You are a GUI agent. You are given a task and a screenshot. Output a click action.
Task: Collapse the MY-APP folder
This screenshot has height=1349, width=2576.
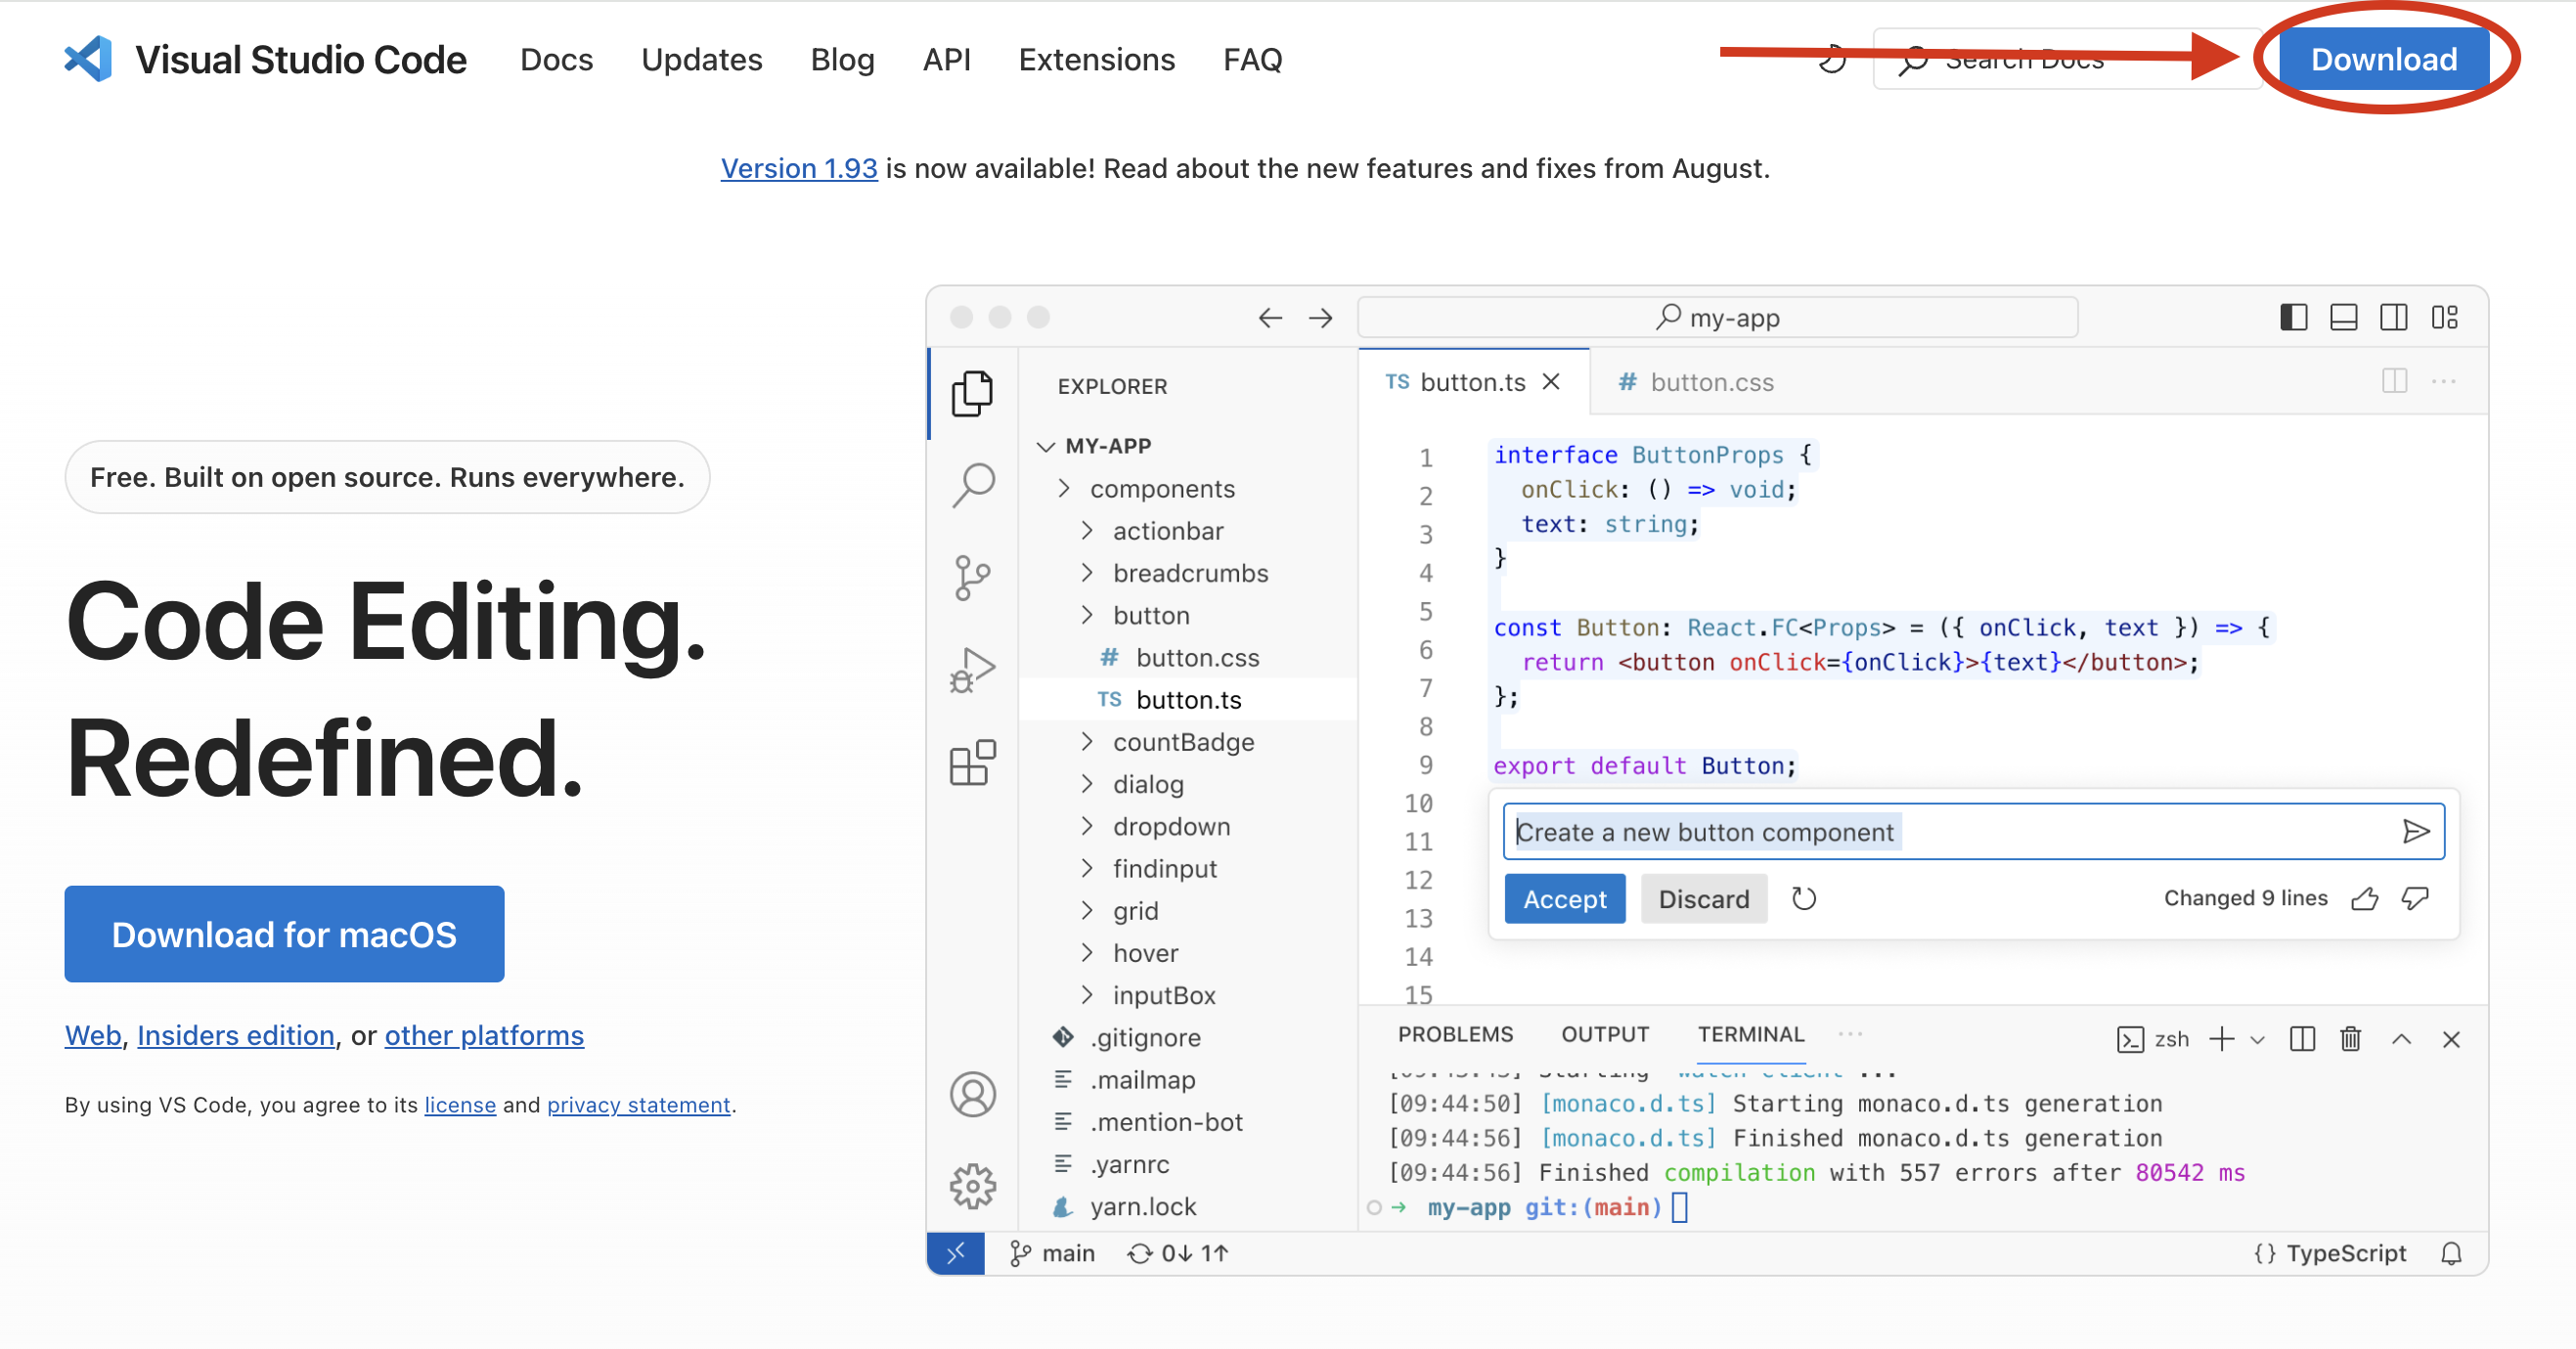[x=1047, y=446]
